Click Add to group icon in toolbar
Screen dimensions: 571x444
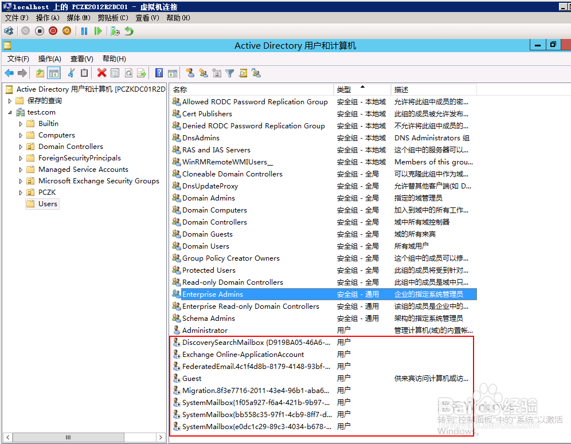(256, 73)
